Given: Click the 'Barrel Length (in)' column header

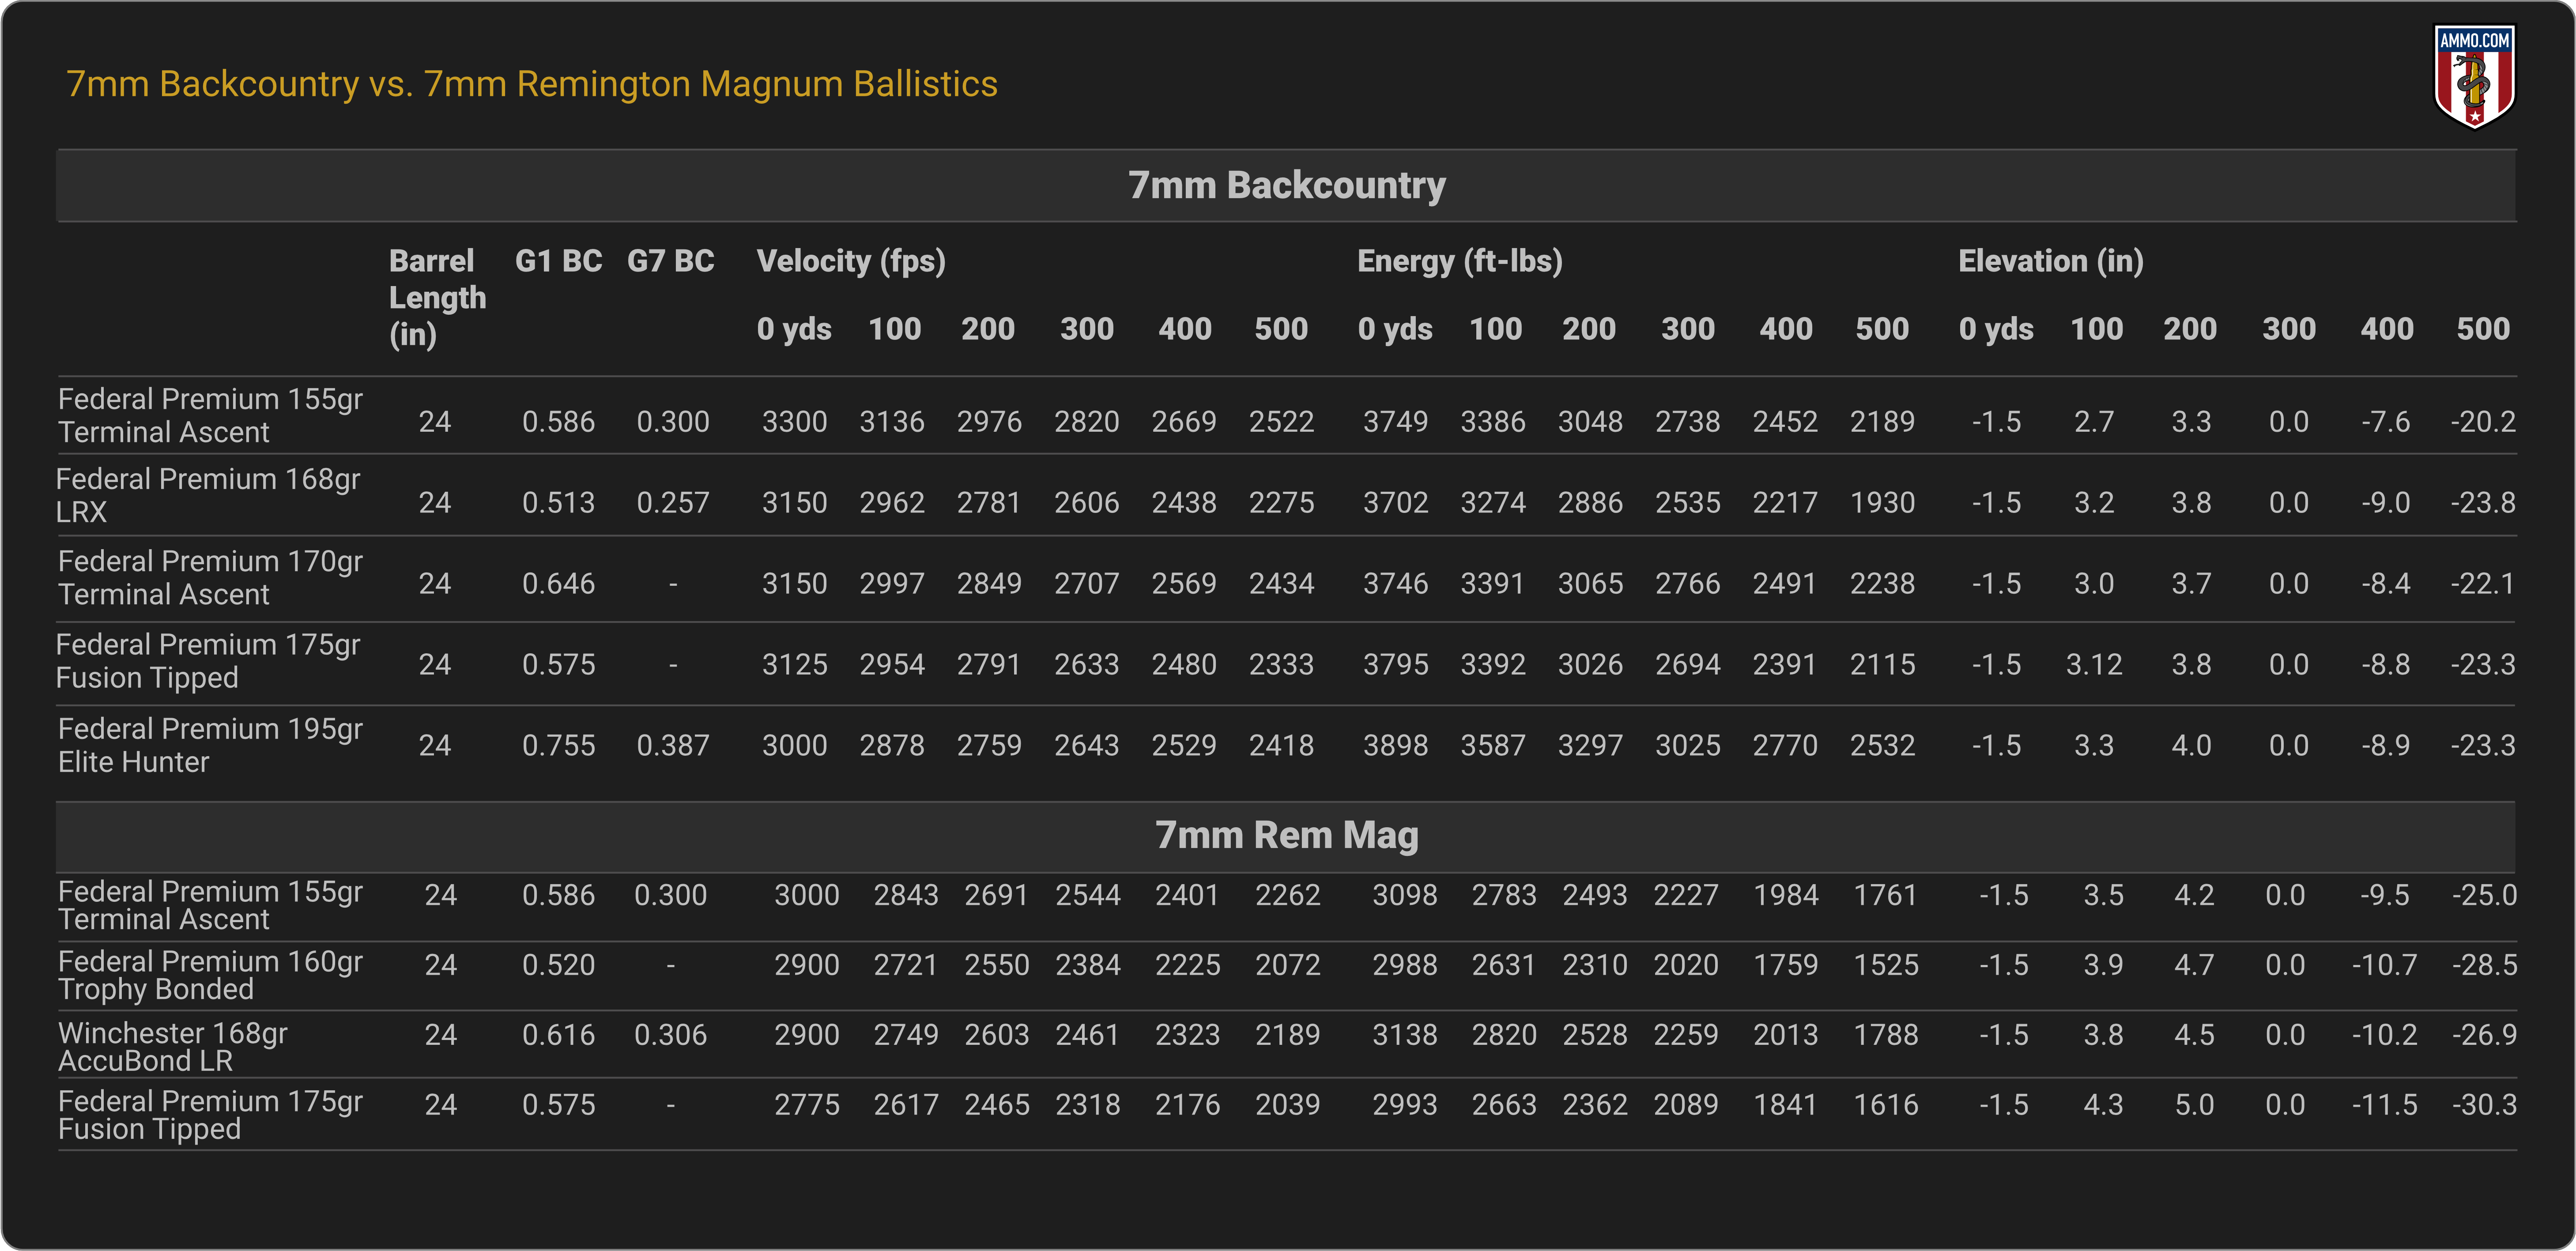Looking at the screenshot, I should coord(437,297).
